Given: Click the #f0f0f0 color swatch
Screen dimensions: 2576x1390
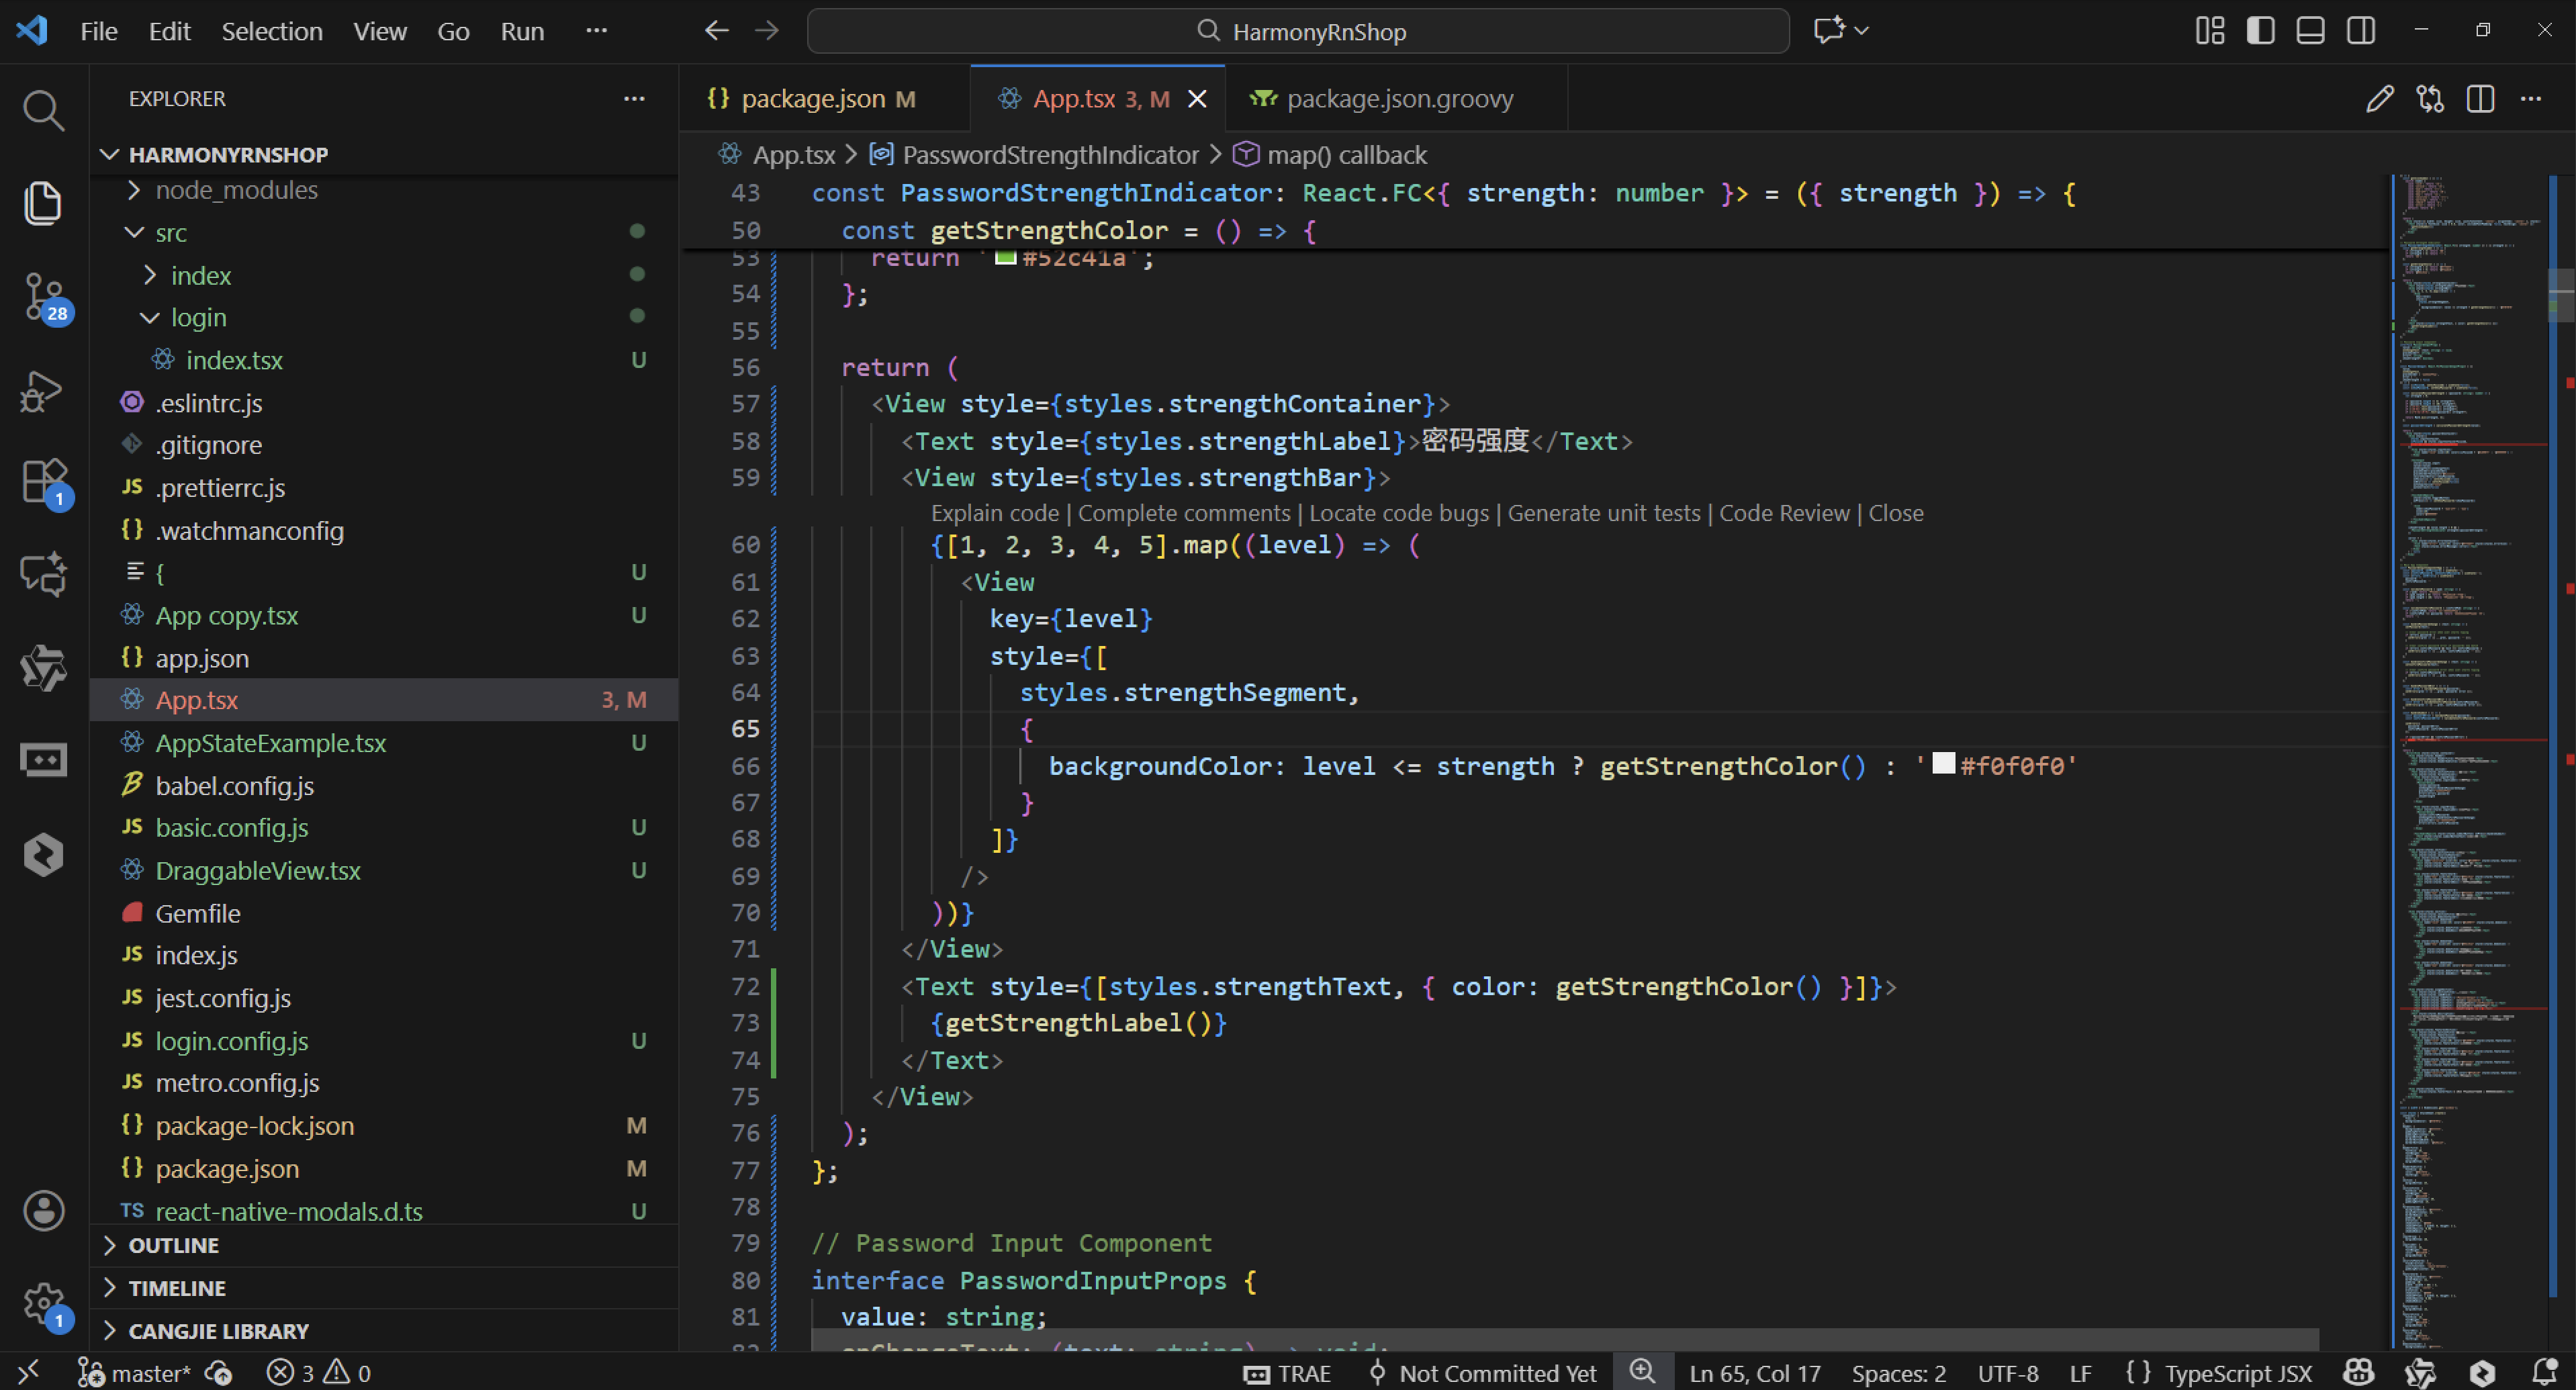Looking at the screenshot, I should point(1943,764).
